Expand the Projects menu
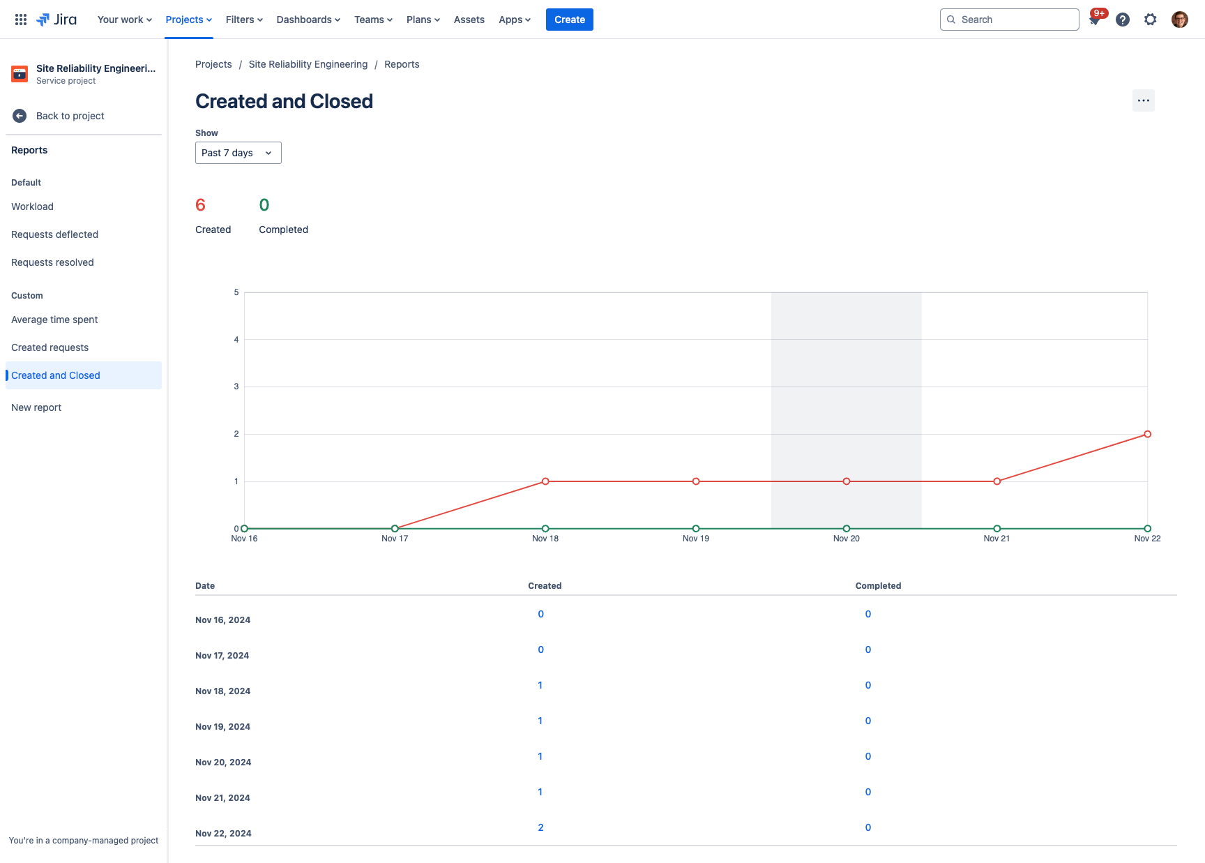This screenshot has width=1205, height=863. point(189,20)
